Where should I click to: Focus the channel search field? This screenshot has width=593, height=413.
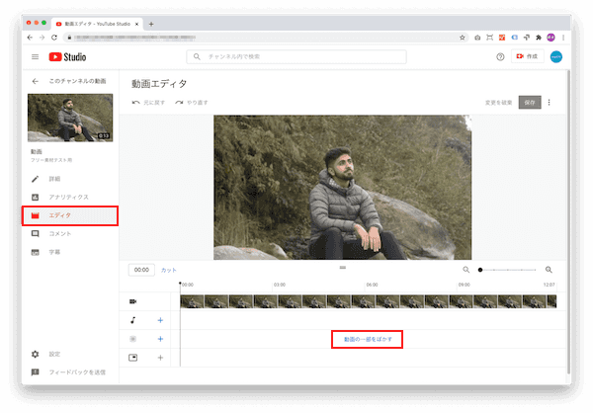tap(296, 56)
